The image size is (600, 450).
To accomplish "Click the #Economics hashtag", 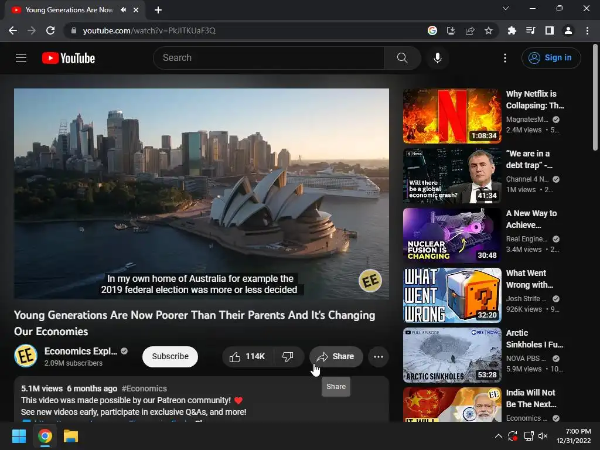I will coord(144,388).
